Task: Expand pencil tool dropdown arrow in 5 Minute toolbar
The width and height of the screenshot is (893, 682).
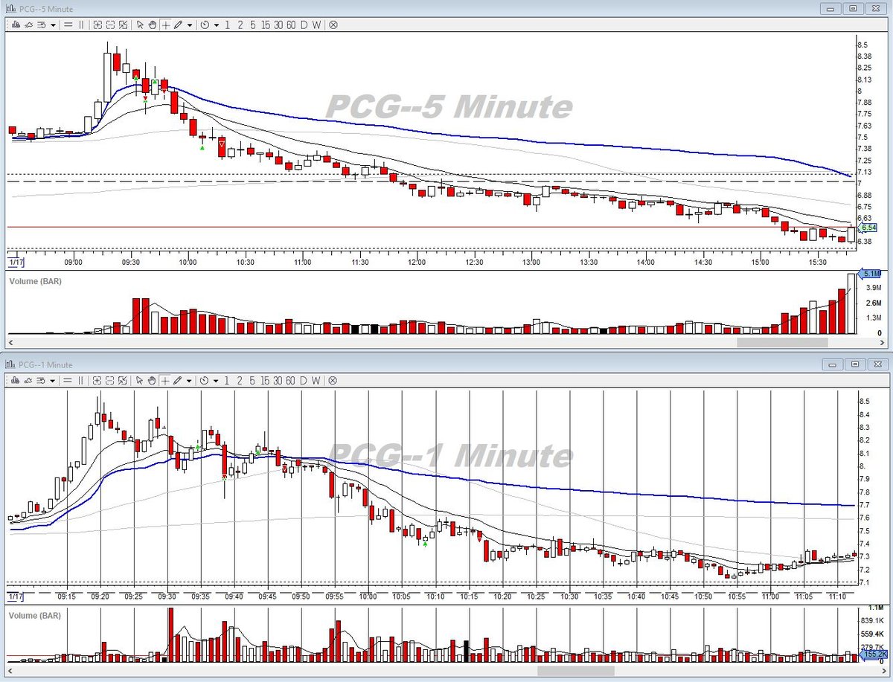Action: pos(190,25)
